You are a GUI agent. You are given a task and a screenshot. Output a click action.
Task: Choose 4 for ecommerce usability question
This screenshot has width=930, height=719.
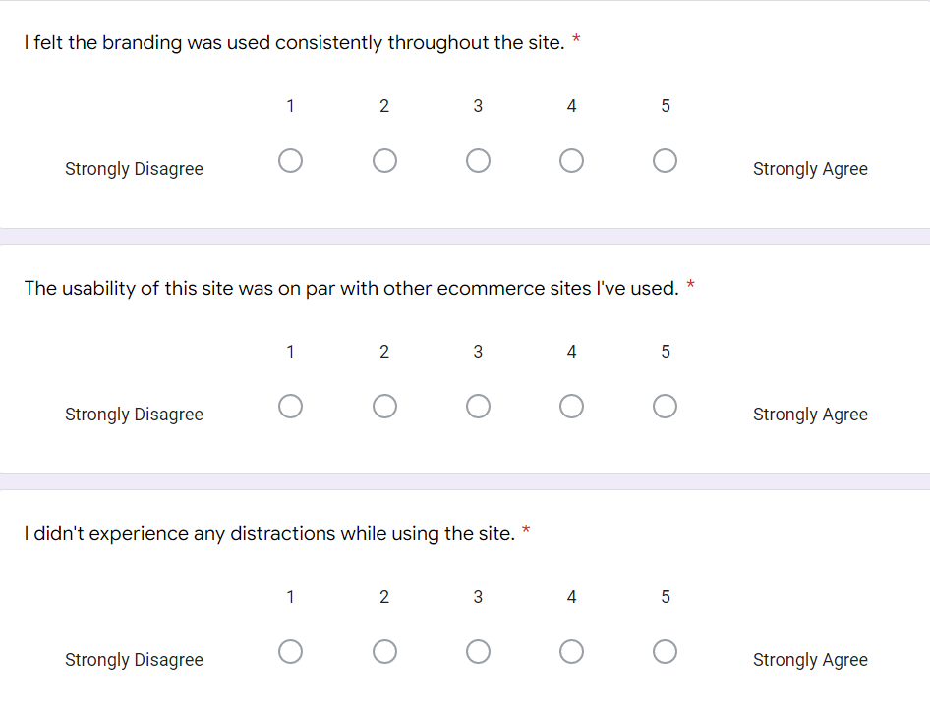pyautogui.click(x=572, y=406)
